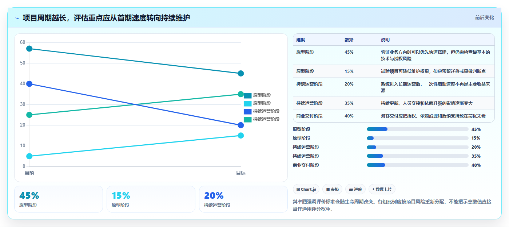The height and width of the screenshot is (227, 509).
Task: Click the 目标 x-axis label
Action: [240, 173]
